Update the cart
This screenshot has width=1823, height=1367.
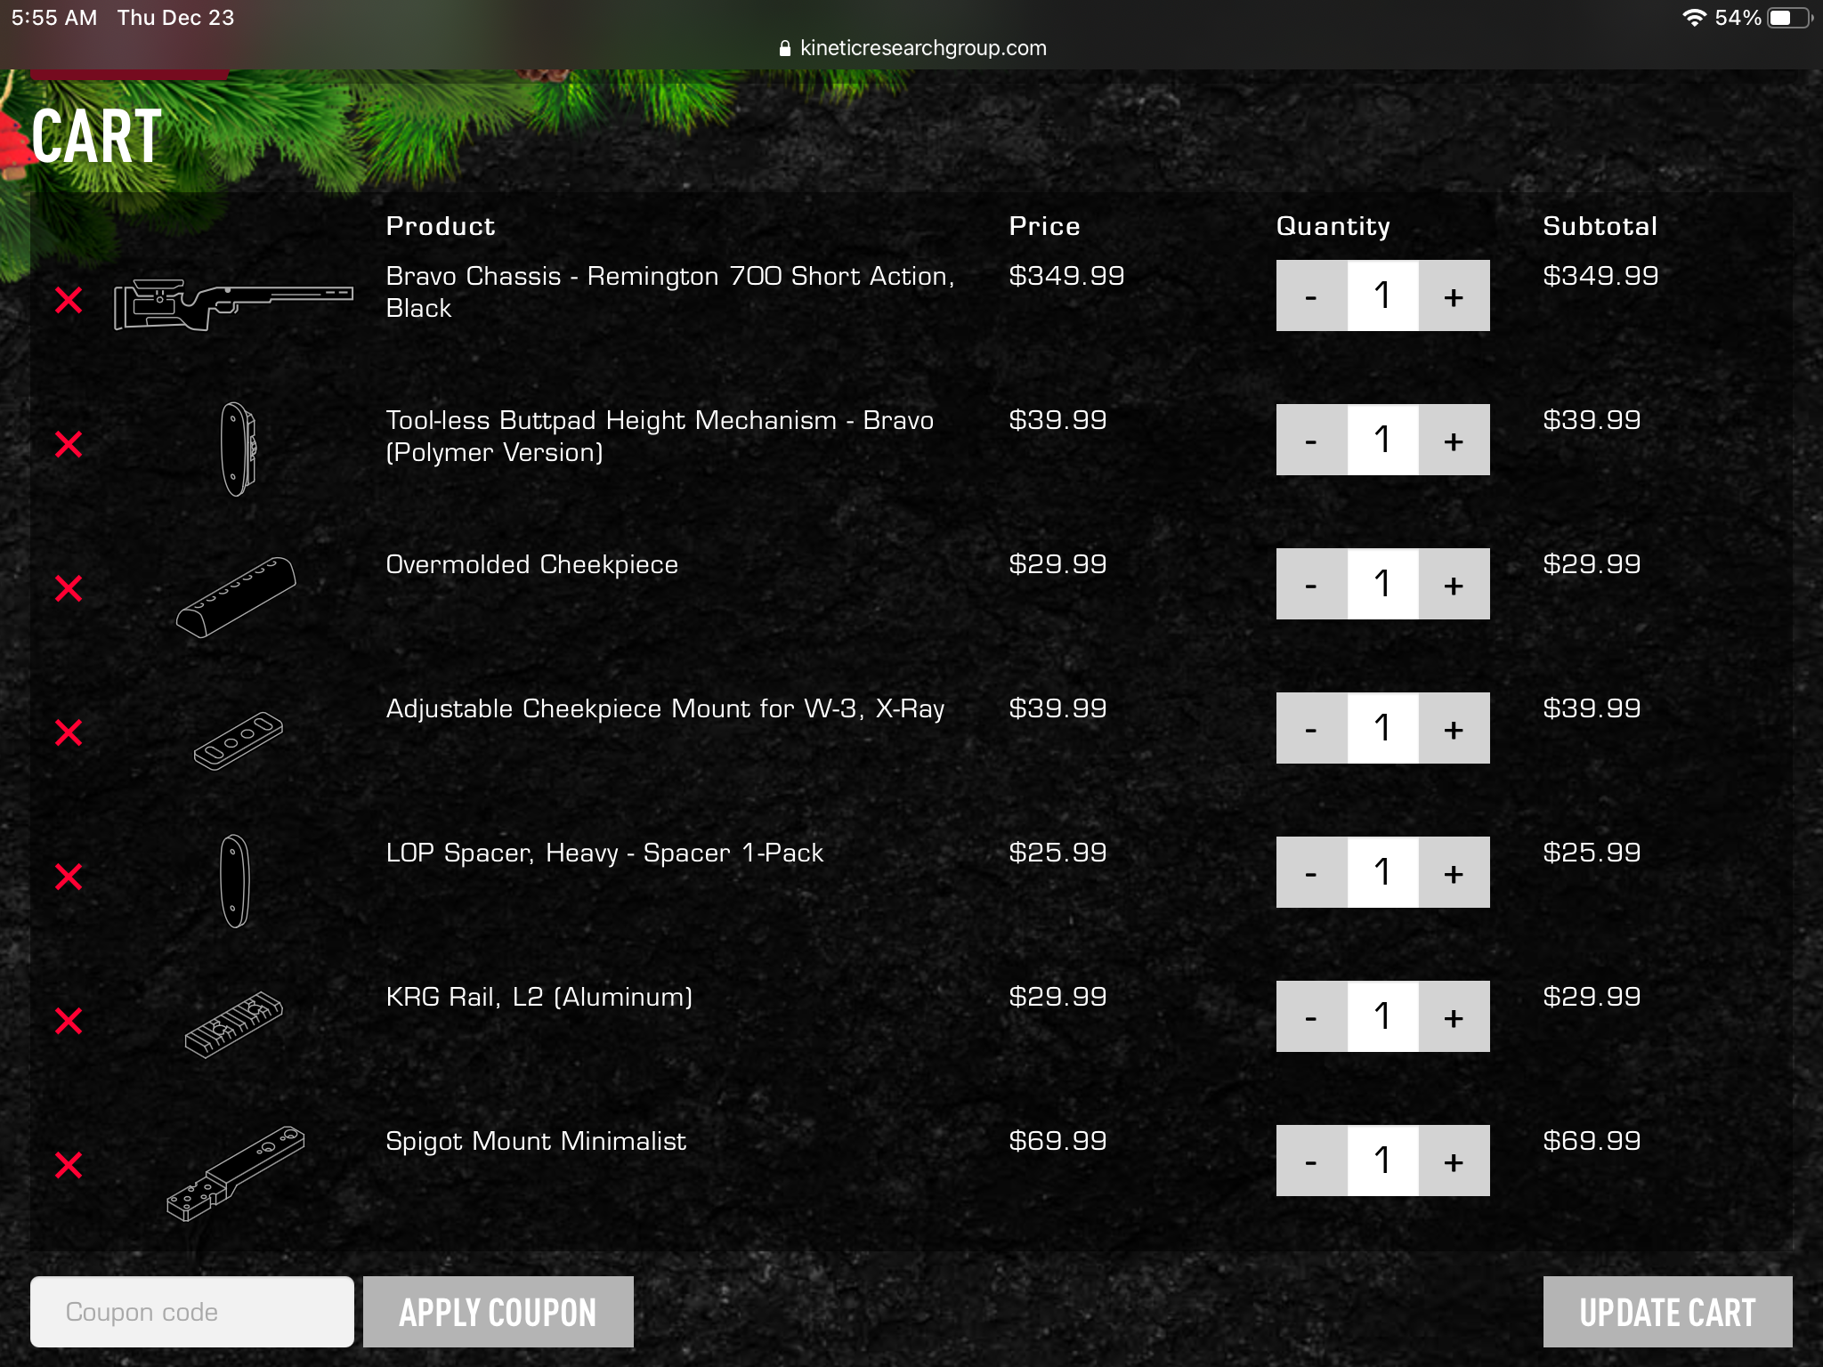click(1667, 1312)
